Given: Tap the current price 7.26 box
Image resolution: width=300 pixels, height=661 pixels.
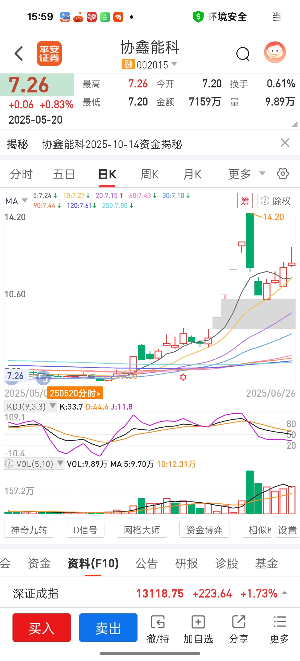Looking at the screenshot, I should click(37, 85).
